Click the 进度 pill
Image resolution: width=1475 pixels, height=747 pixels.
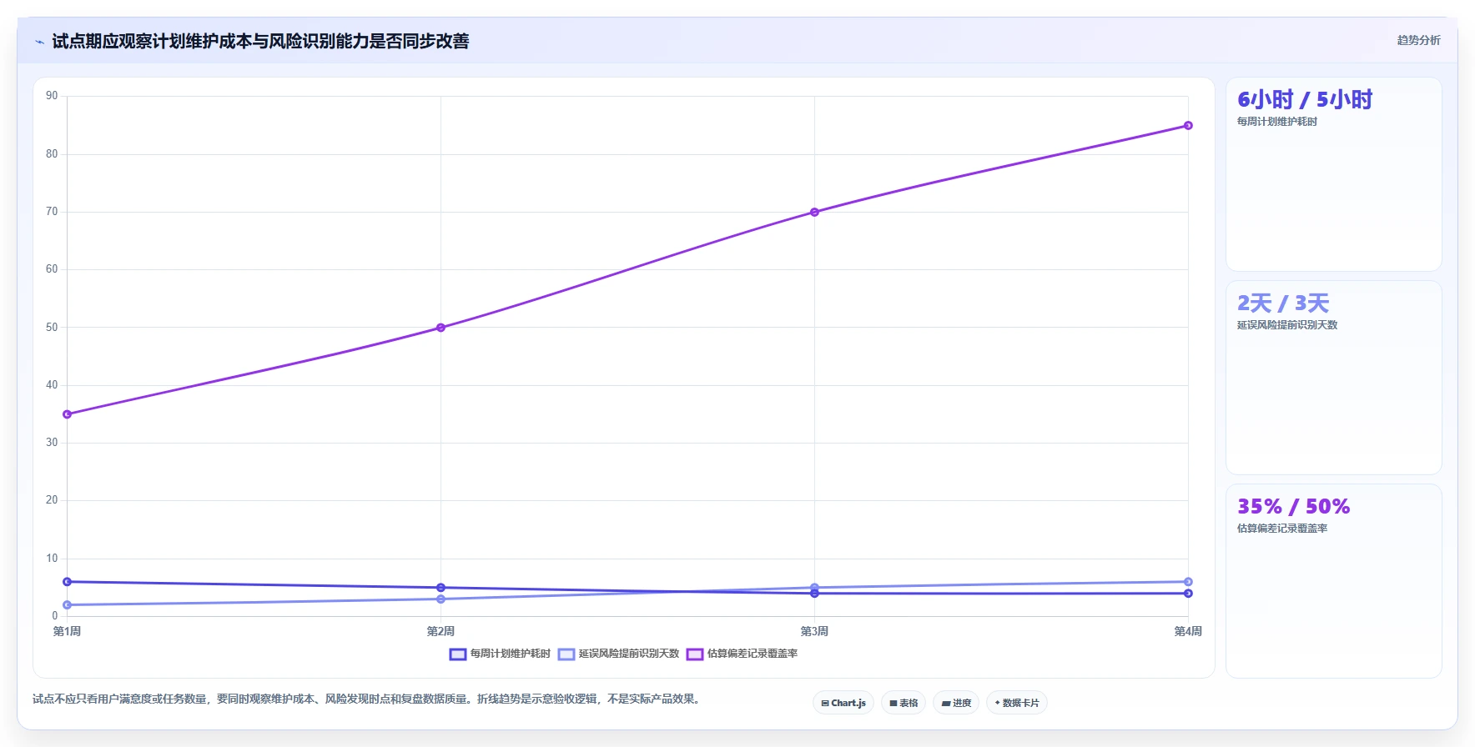[x=956, y=703]
